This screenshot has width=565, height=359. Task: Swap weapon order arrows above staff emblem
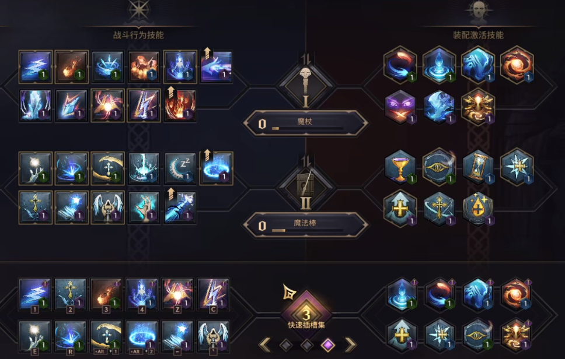[x=306, y=59]
